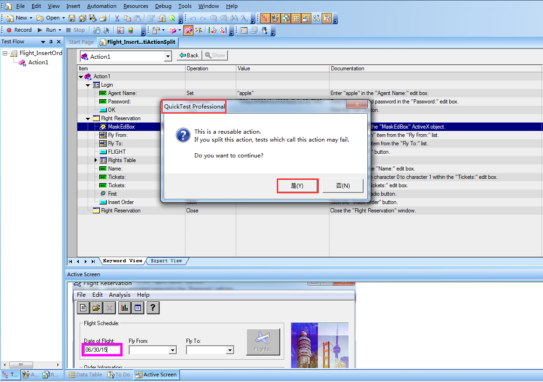
Task: Click the graph icon in Flight Reservation toolbar
Action: [x=124, y=307]
